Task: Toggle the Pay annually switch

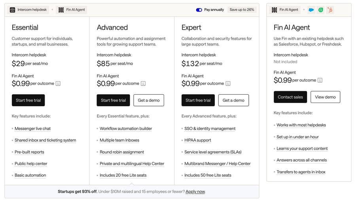Action: point(199,10)
